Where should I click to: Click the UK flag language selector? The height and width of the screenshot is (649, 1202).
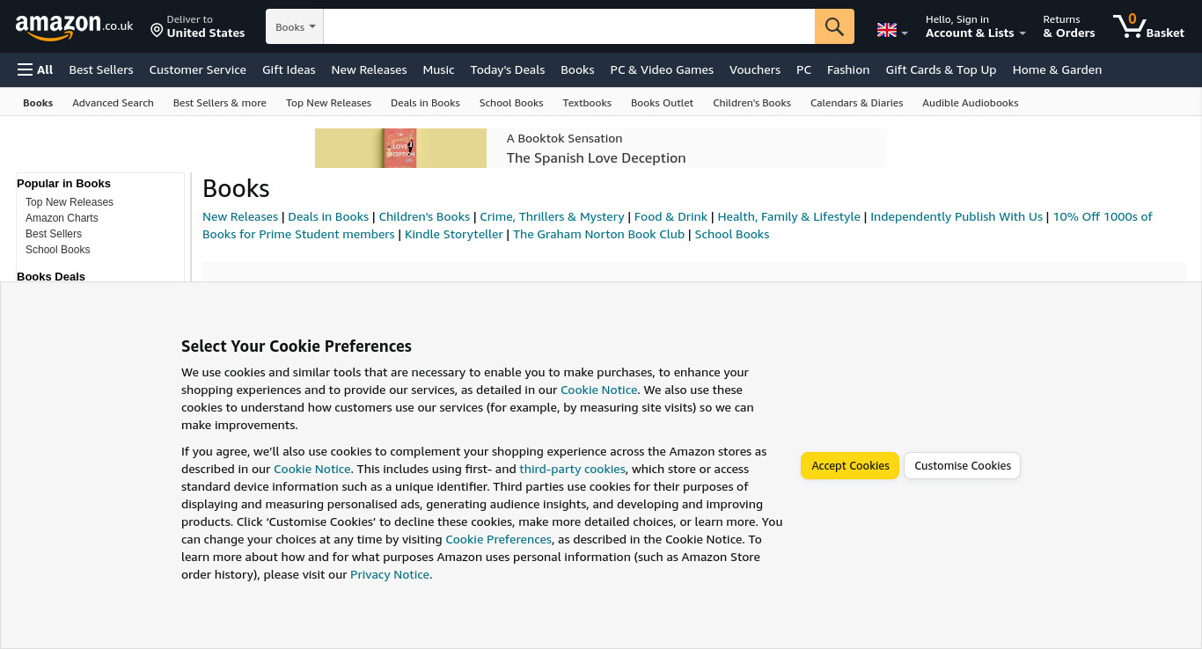click(892, 30)
